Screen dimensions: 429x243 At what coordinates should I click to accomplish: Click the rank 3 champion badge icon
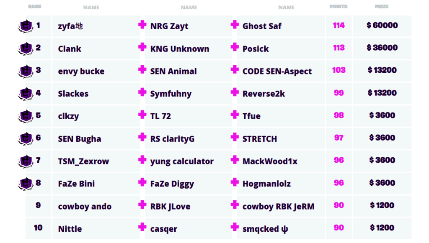26,71
